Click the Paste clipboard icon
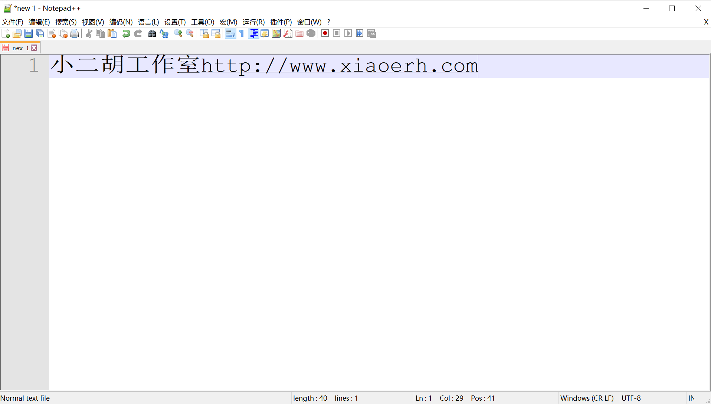711x404 pixels. click(x=112, y=33)
